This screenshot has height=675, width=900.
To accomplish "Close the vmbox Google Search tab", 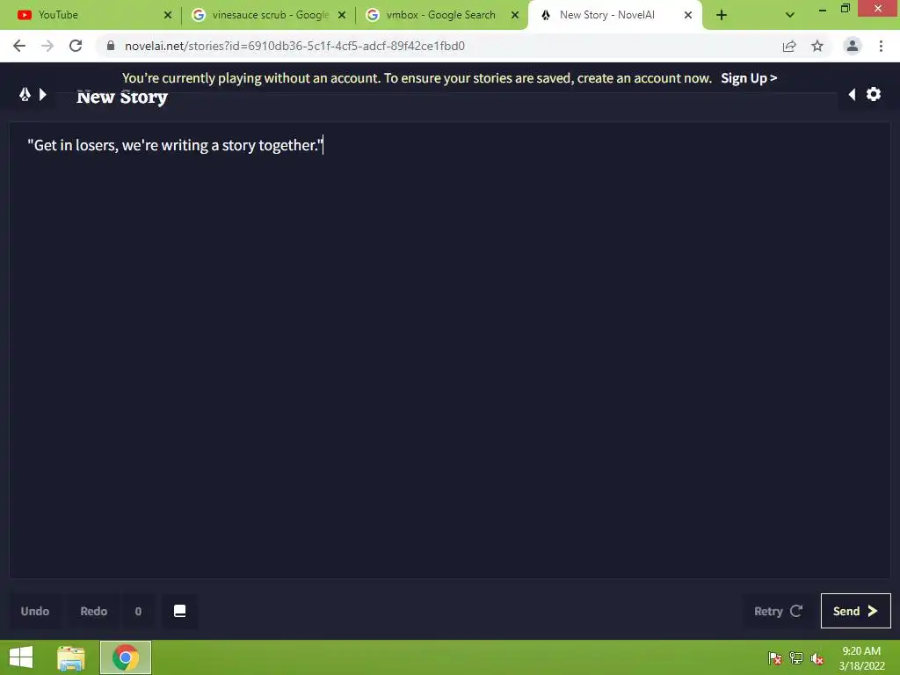I will pyautogui.click(x=515, y=15).
